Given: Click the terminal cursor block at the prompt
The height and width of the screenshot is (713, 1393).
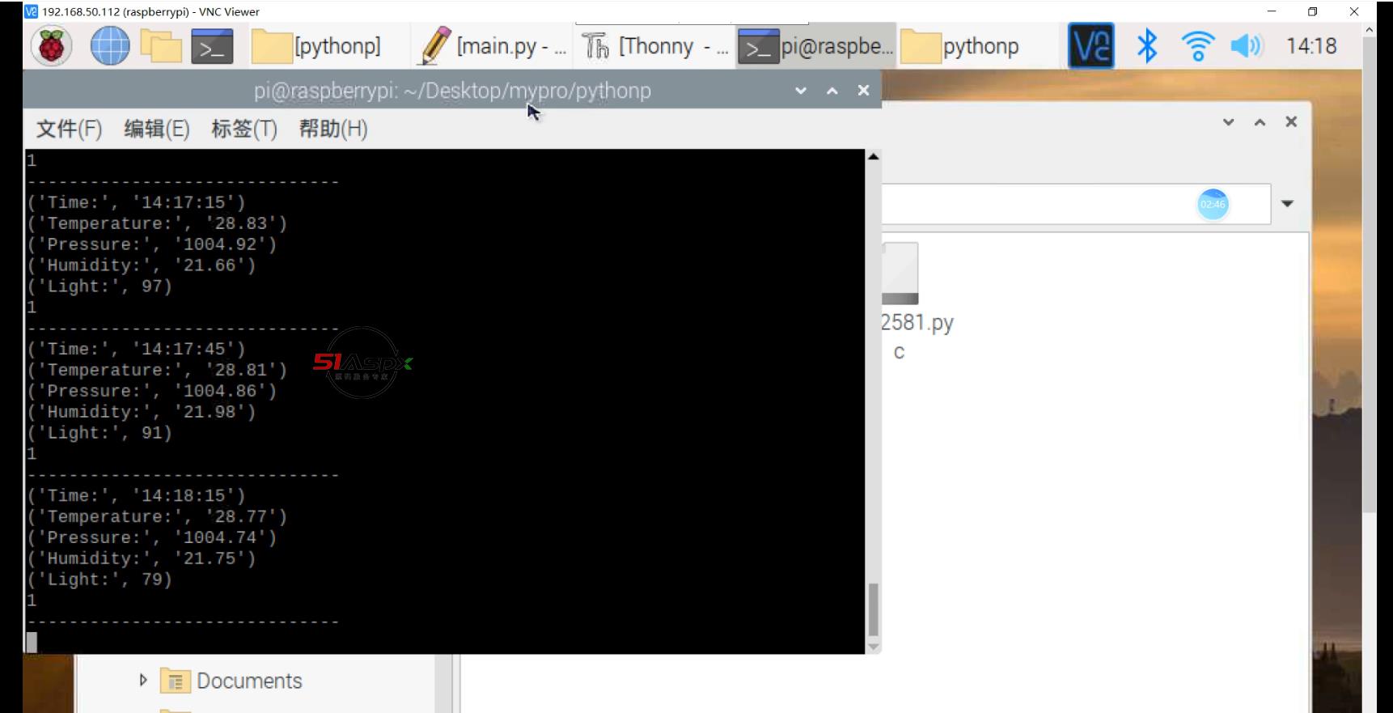Looking at the screenshot, I should point(32,642).
